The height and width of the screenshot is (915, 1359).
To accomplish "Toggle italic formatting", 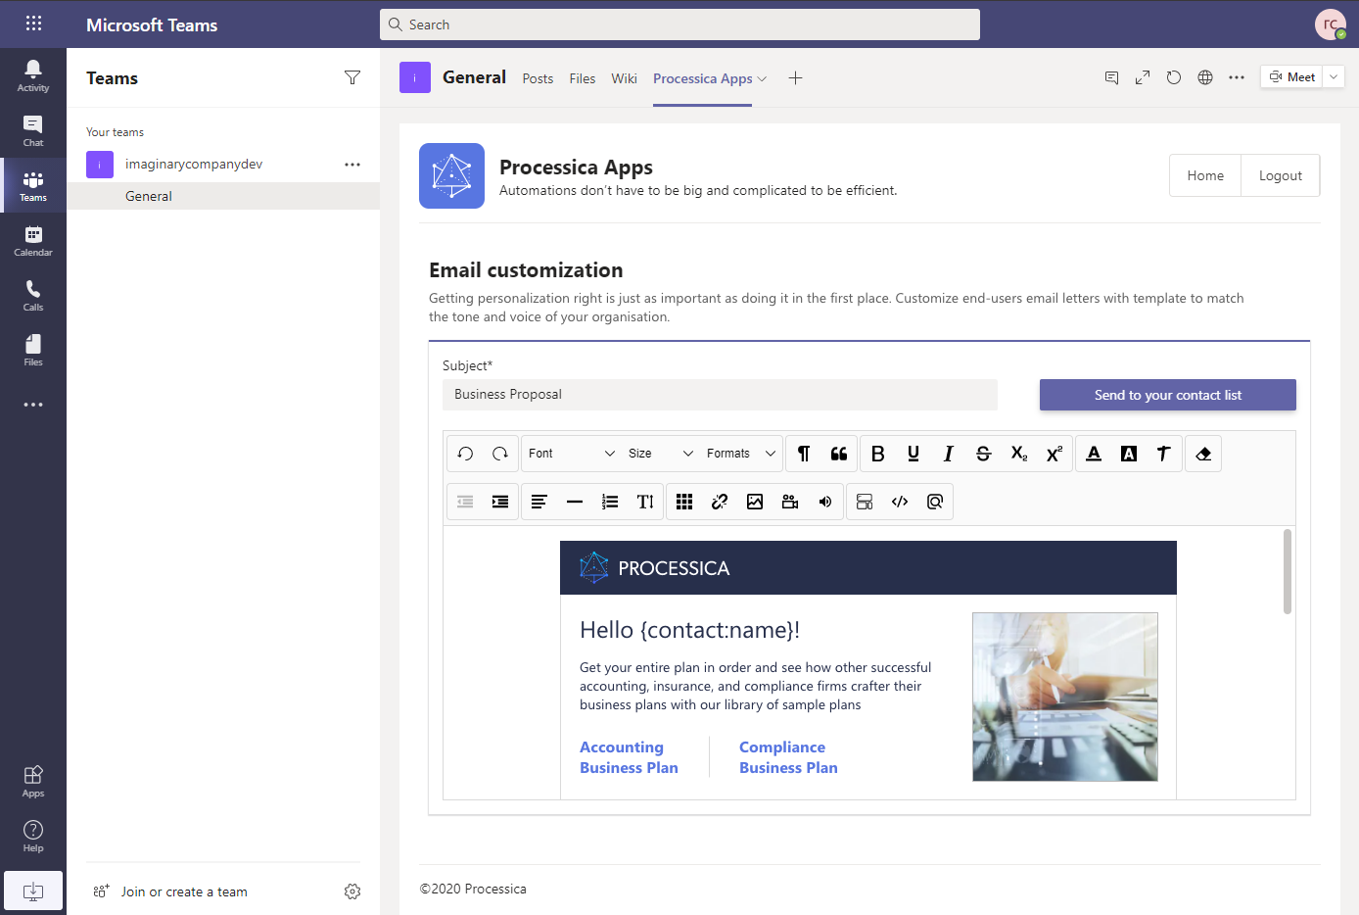I will 949,454.
